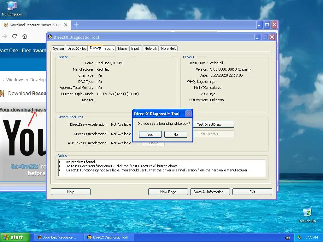Click the Exit button
The width and height of the screenshot is (323, 242).
pos(252,192)
